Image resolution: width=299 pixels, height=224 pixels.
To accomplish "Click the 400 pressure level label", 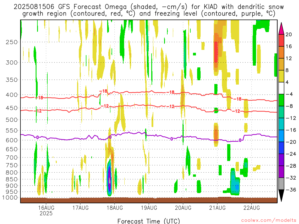I will pos(12,95).
